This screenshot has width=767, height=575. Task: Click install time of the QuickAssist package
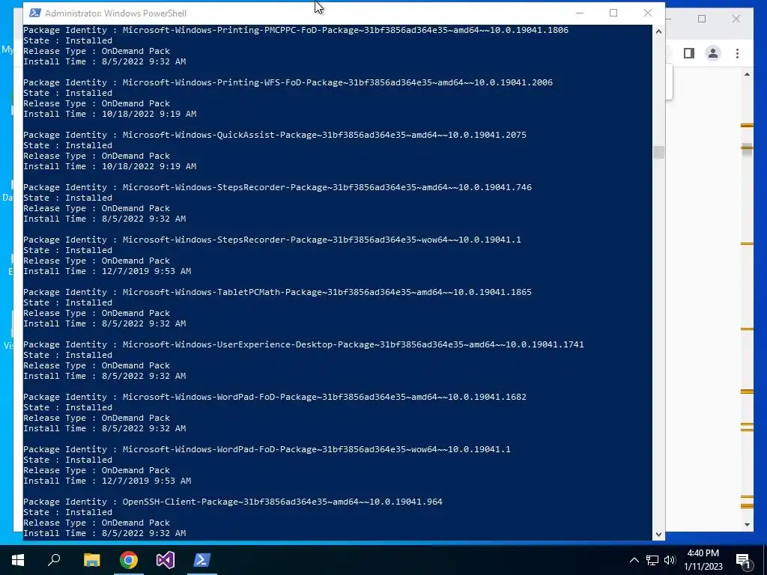pyautogui.click(x=109, y=165)
